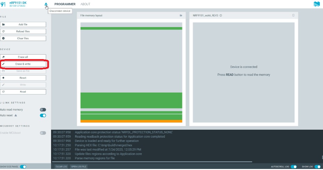Click the warning triangle next to Auto reset
This screenshot has width=323, height=170.
tap(16, 115)
